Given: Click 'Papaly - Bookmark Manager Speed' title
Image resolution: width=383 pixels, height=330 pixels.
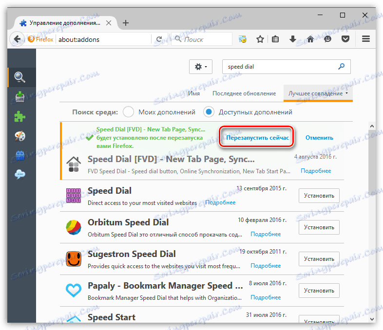Looking at the screenshot, I should click(x=165, y=286).
